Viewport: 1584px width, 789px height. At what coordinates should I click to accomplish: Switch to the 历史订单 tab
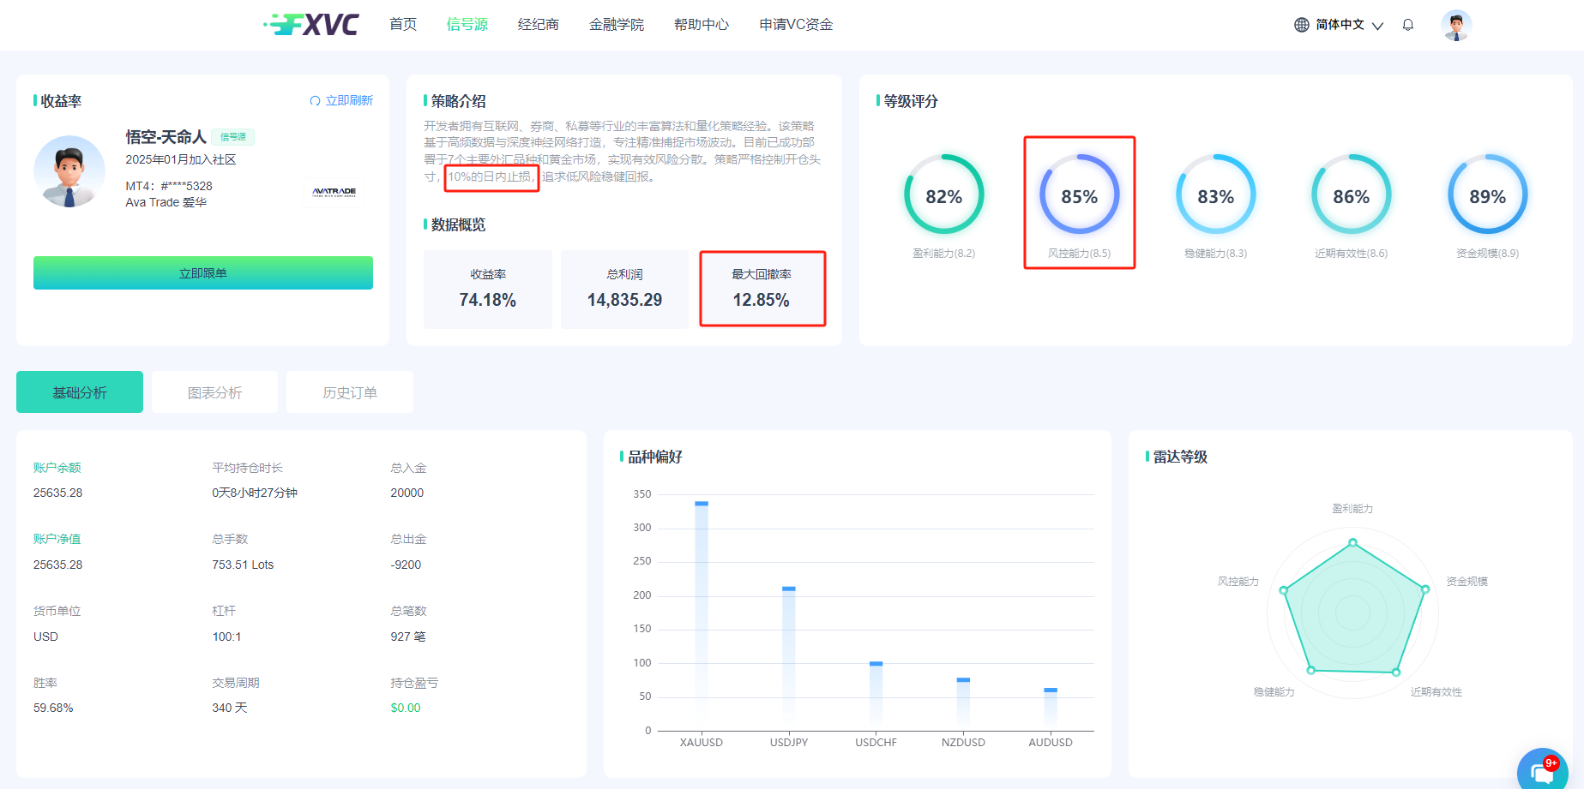[x=350, y=392]
